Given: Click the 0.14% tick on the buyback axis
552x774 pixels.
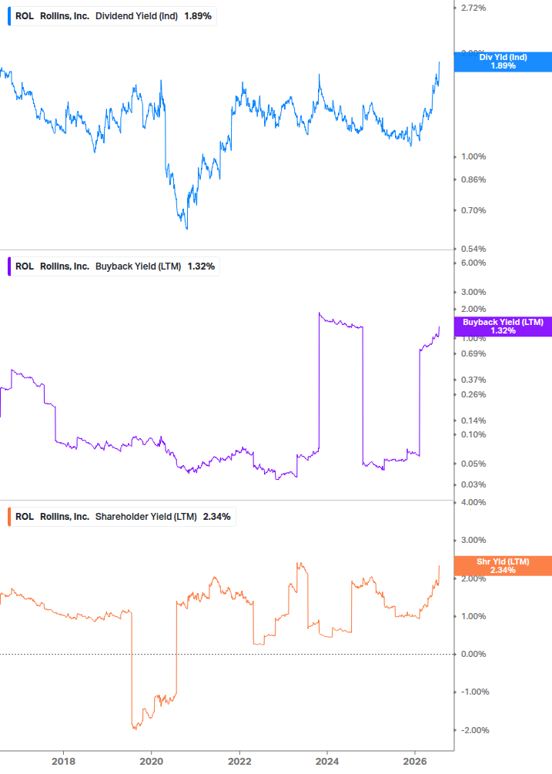Looking at the screenshot, I should tap(473, 421).
